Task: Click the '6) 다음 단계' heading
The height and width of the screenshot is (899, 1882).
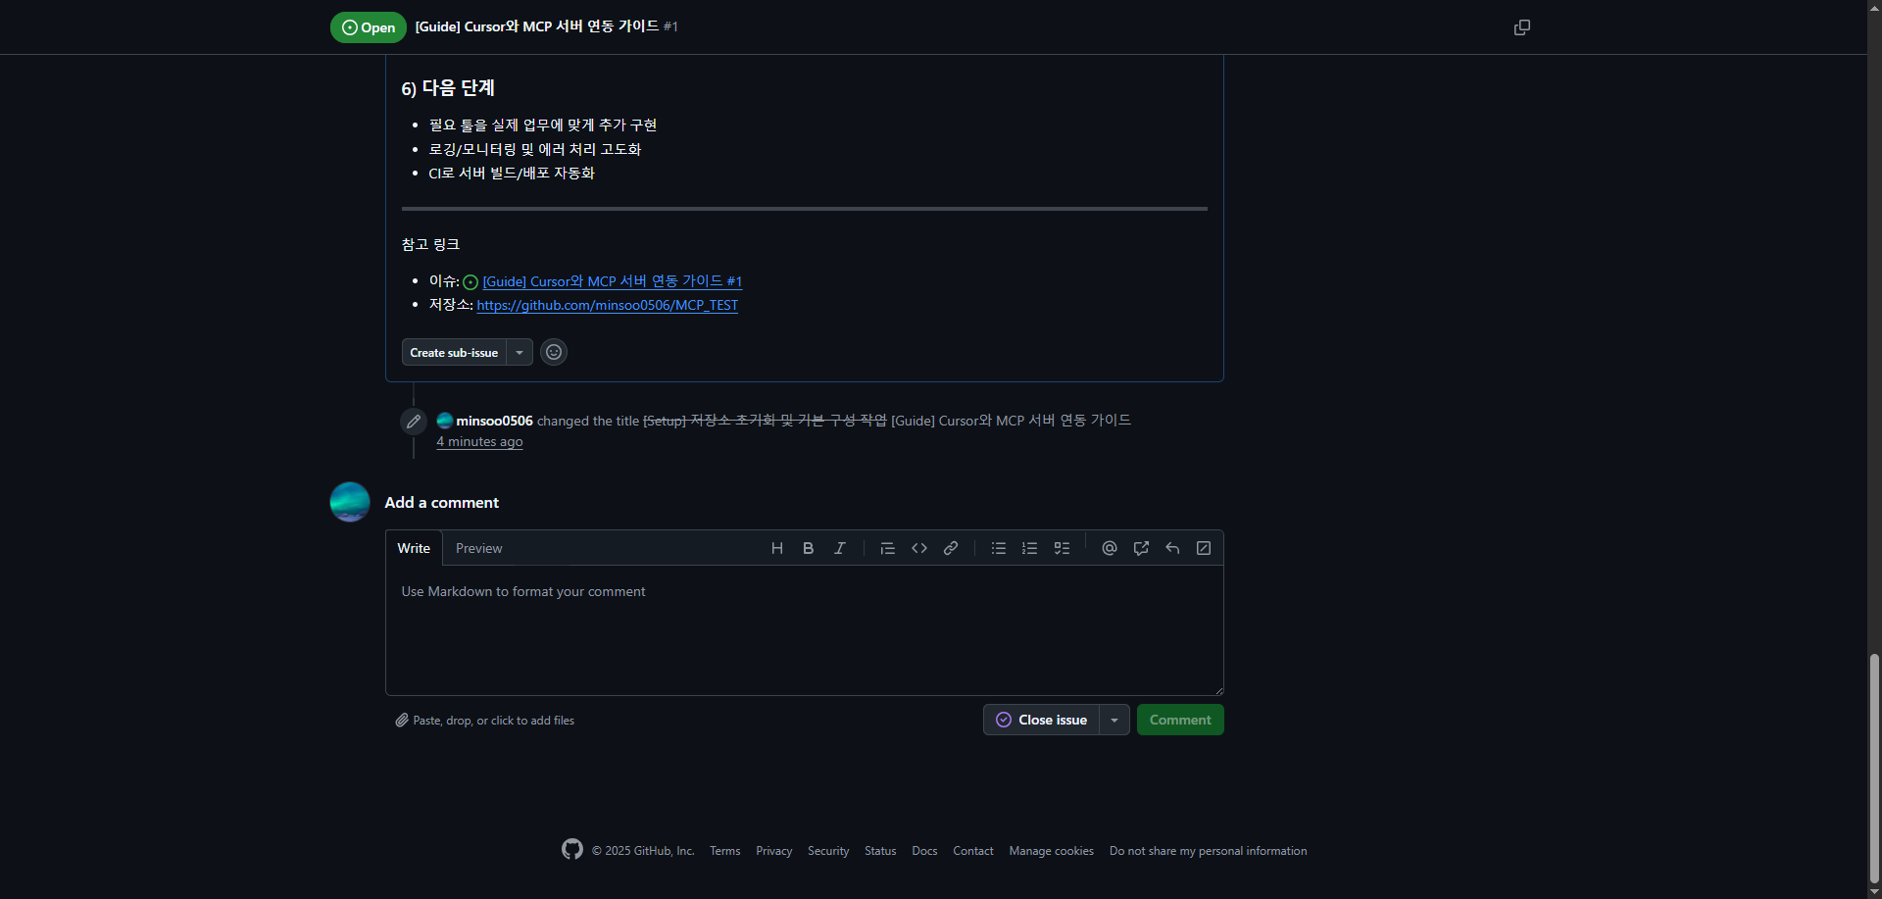Action: 448,88
